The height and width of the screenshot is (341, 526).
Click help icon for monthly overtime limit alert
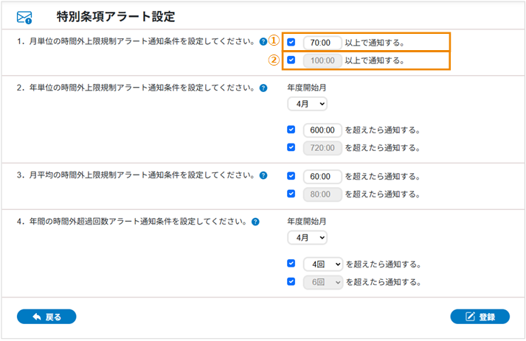pyautogui.click(x=263, y=42)
